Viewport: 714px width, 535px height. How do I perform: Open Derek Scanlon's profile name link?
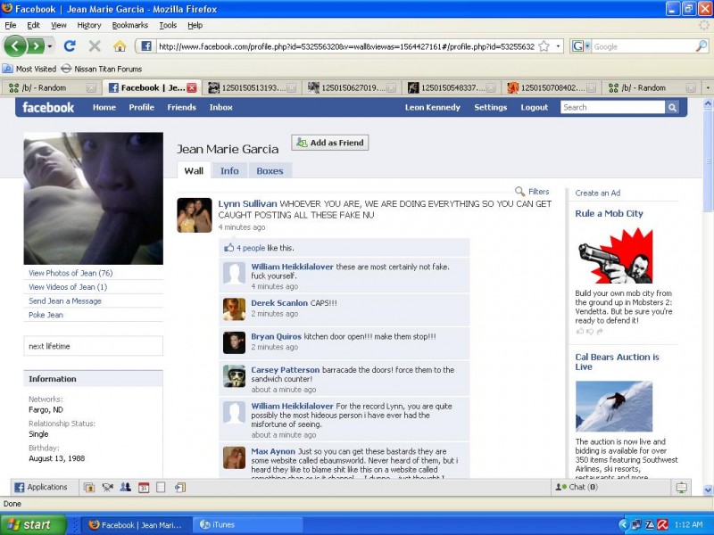pos(279,302)
